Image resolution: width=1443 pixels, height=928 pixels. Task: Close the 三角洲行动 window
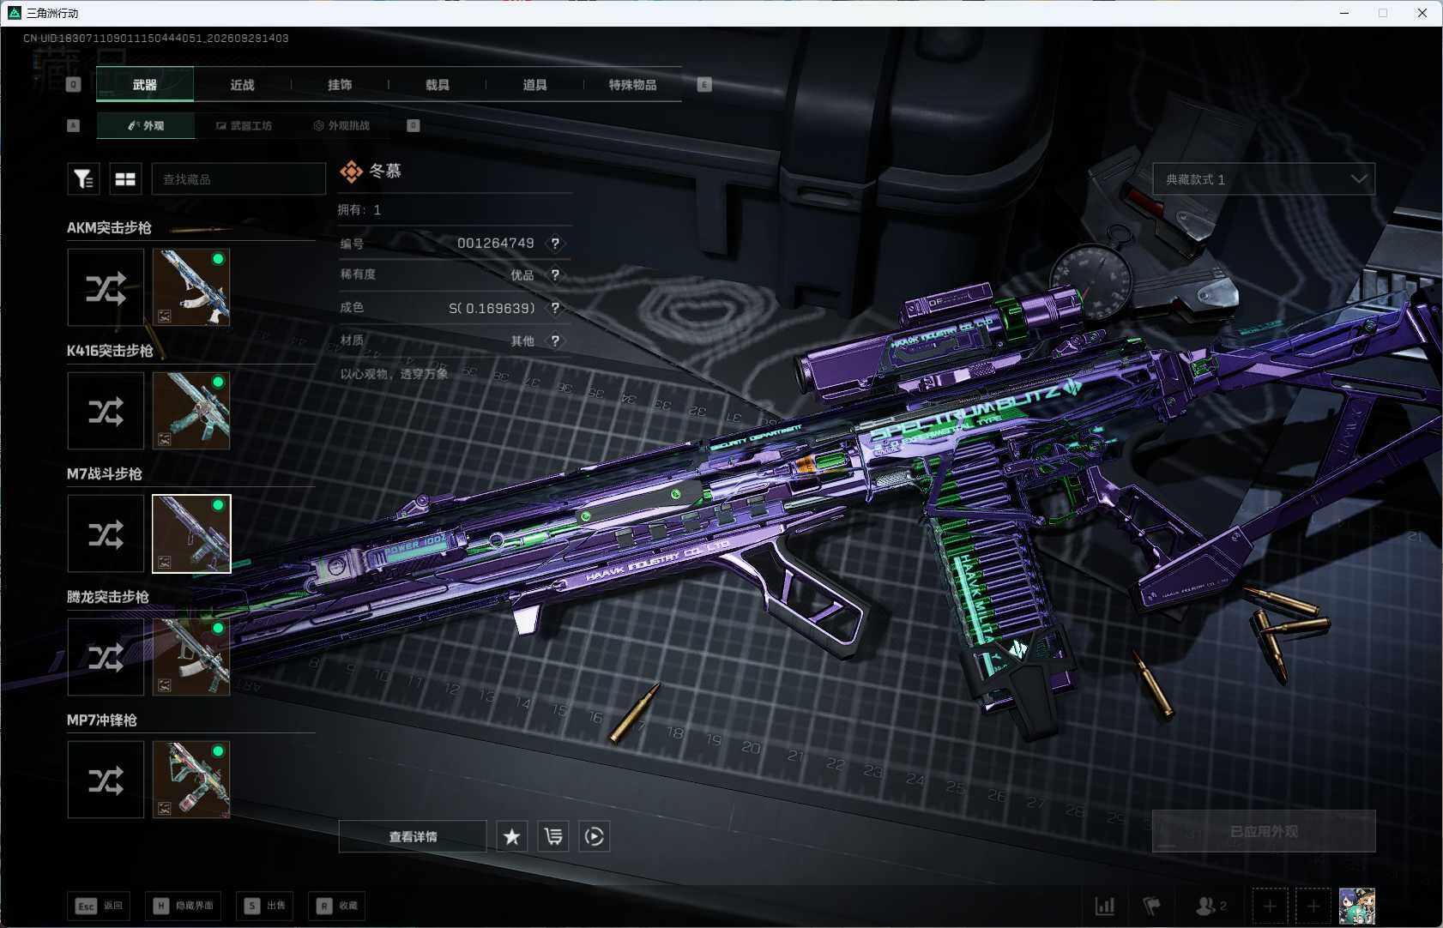coord(1422,13)
